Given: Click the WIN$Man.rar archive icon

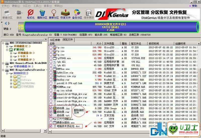Looking at the screenshot, I should pos(55,87).
